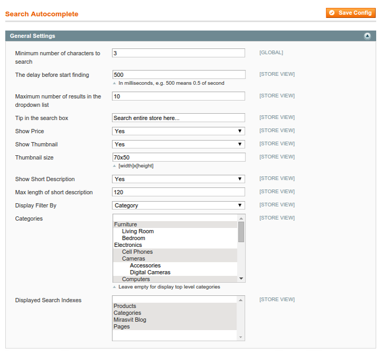Select Categories in Displayed Search Indexes
This screenshot has width=382, height=358.
174,313
